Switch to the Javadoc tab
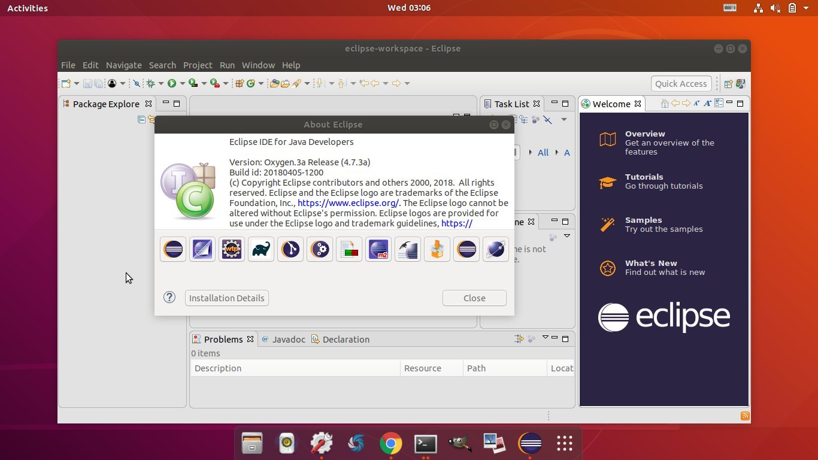818x460 pixels. coord(283,339)
